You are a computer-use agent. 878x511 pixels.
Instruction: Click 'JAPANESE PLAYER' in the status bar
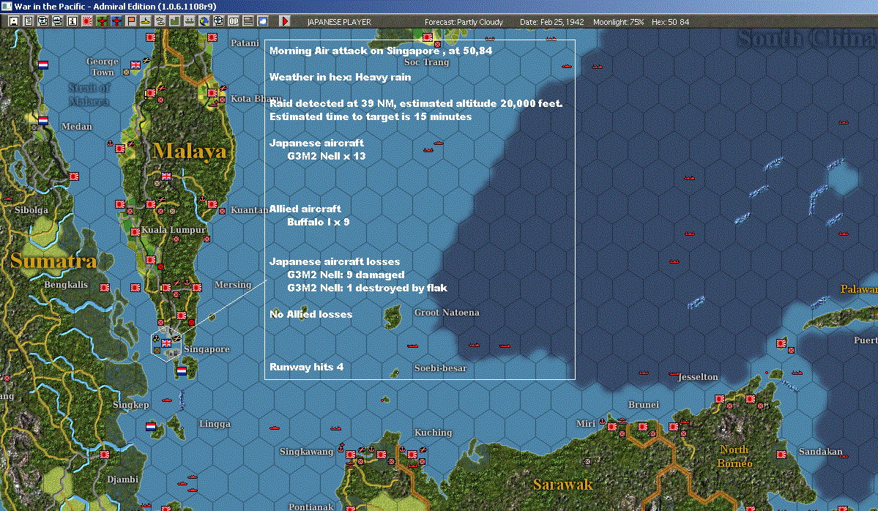click(x=339, y=22)
